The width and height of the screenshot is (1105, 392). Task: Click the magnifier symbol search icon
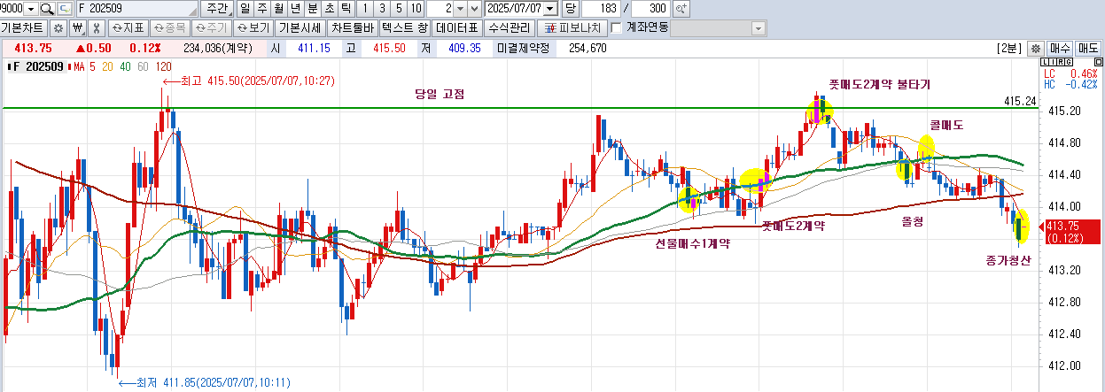48,8
